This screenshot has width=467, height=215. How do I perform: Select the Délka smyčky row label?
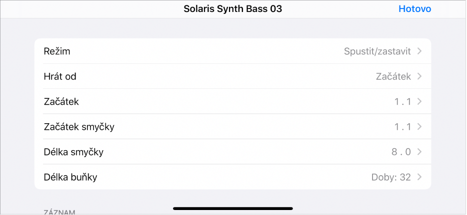click(73, 152)
